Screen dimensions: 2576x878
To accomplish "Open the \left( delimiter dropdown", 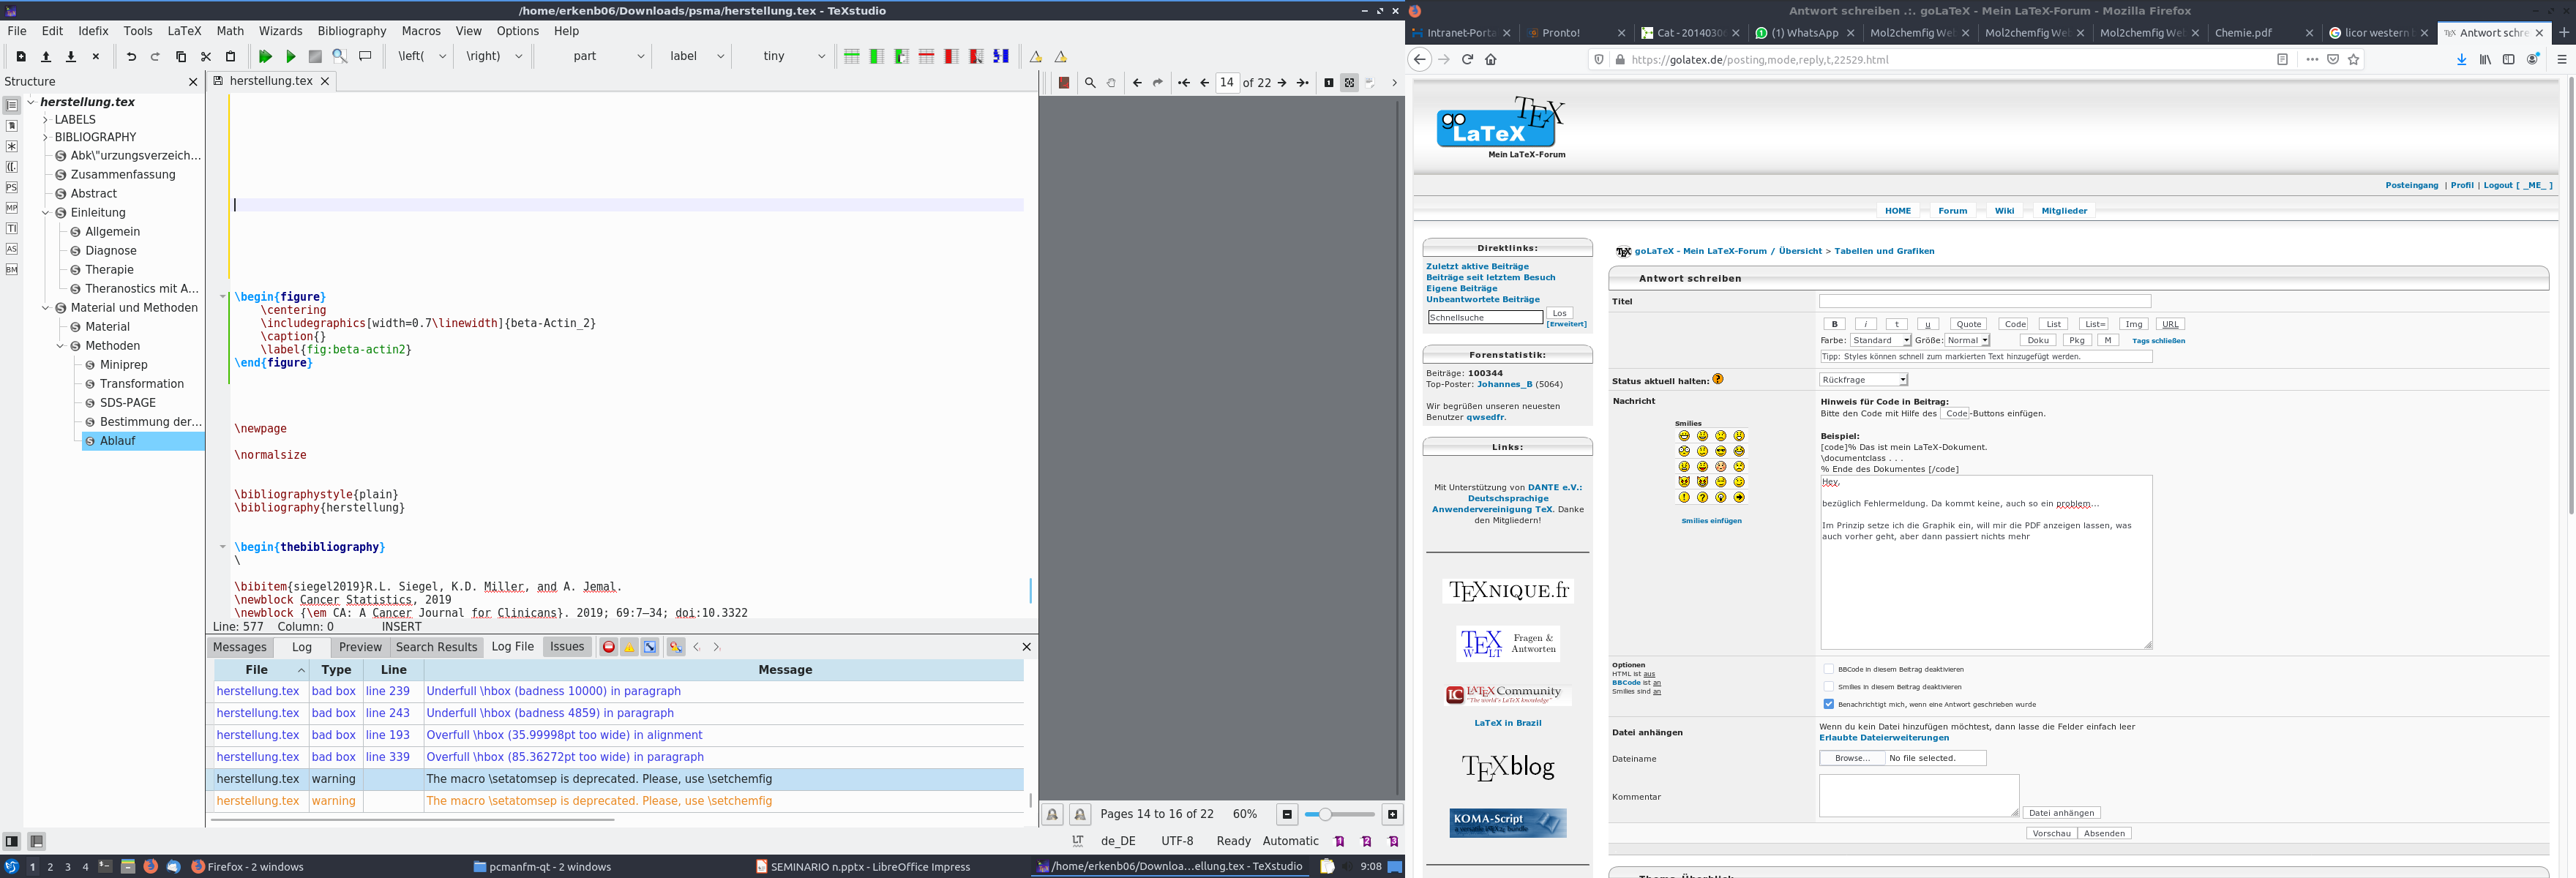I will pyautogui.click(x=442, y=57).
